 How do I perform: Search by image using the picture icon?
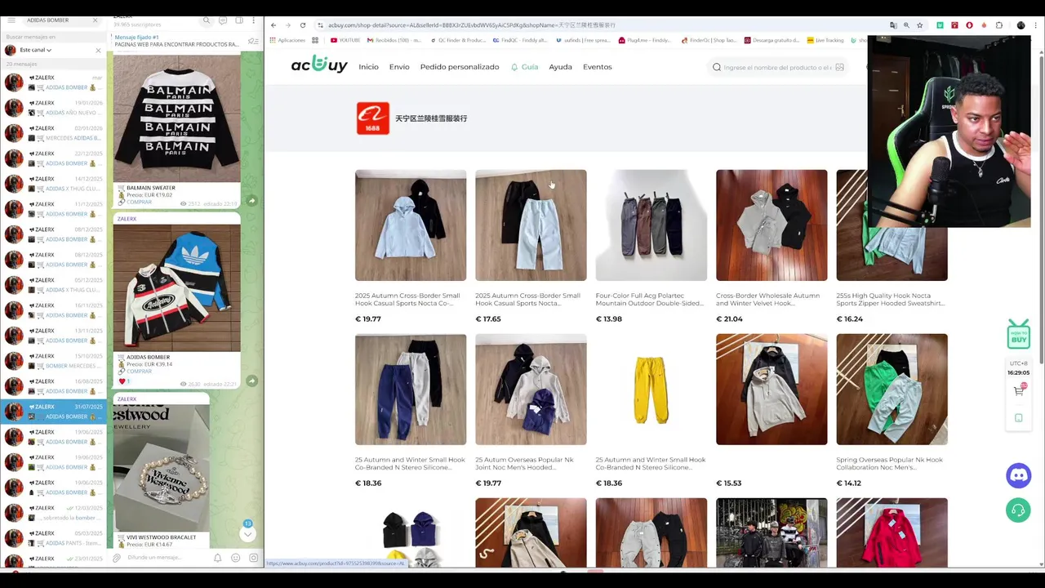839,67
